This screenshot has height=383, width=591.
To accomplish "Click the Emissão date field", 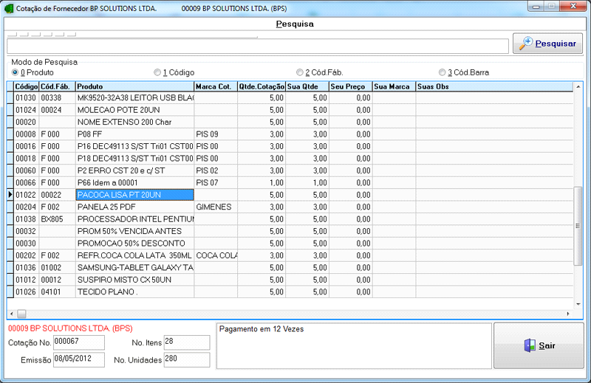I will click(79, 360).
